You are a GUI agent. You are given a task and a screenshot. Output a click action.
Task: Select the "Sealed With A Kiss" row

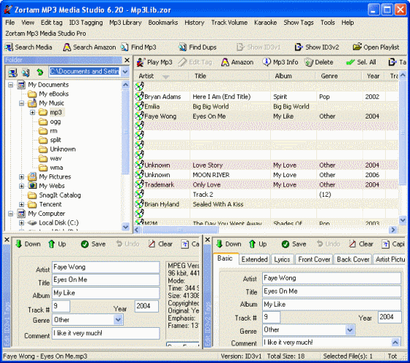click(x=266, y=204)
